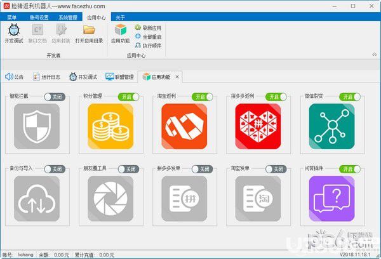The height and width of the screenshot is (259, 381).
Task: Click the 刷新应用 refresh icon
Action: tap(138, 27)
